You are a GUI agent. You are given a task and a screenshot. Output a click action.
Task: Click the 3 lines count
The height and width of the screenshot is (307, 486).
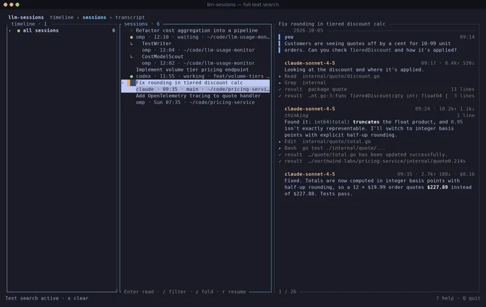[x=464, y=96]
